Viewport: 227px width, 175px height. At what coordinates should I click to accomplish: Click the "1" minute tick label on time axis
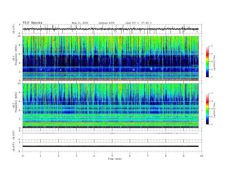40,156
